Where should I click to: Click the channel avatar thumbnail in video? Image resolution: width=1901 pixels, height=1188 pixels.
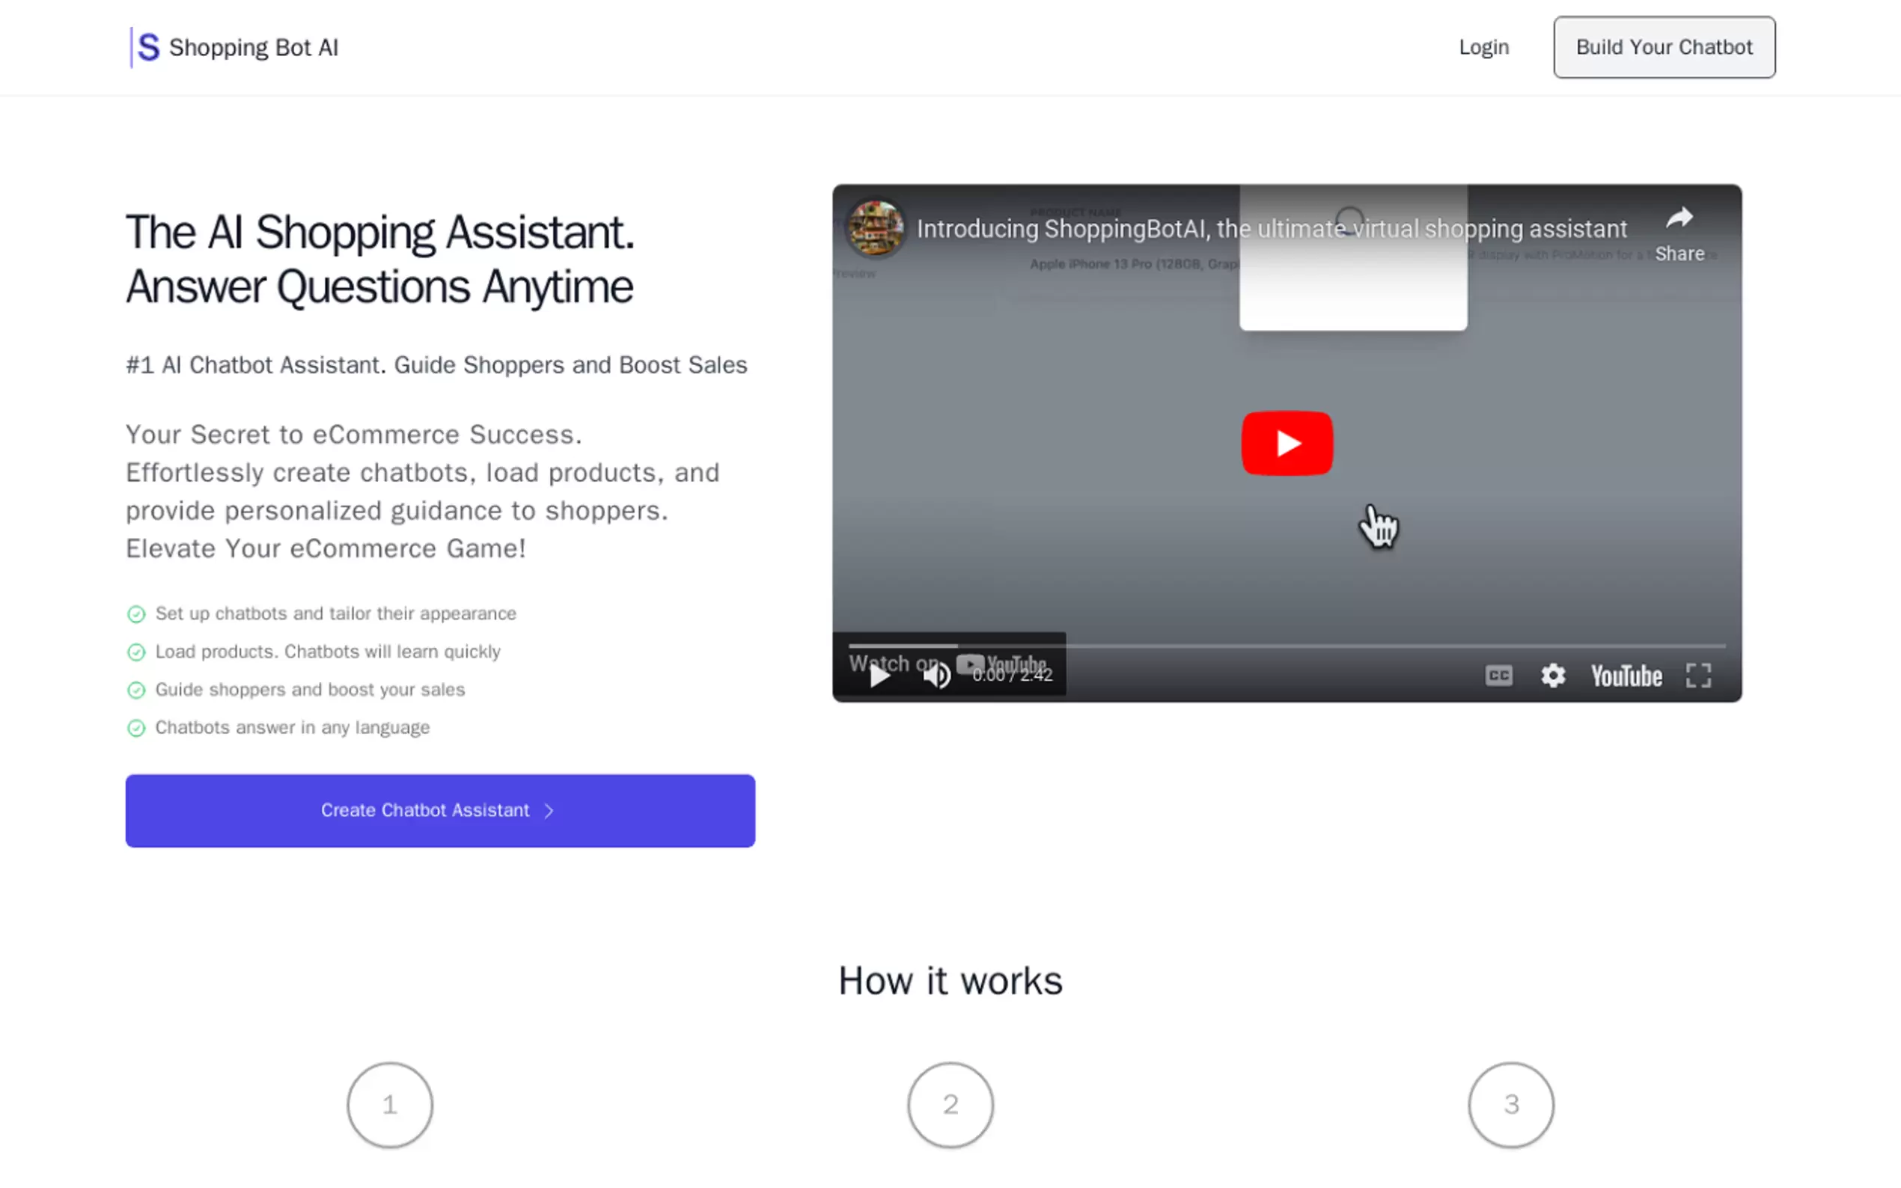(x=874, y=229)
